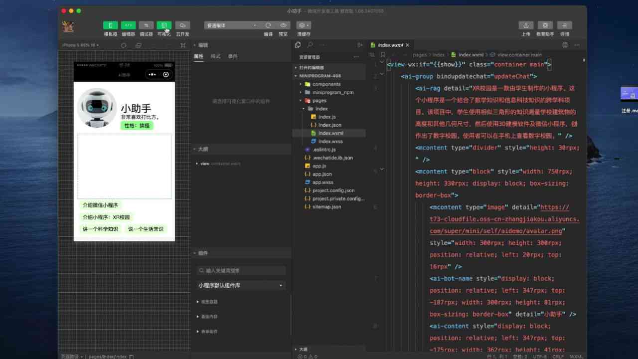Toggle the 可视化 visualization panel button
The width and height of the screenshot is (638, 359).
(164, 25)
